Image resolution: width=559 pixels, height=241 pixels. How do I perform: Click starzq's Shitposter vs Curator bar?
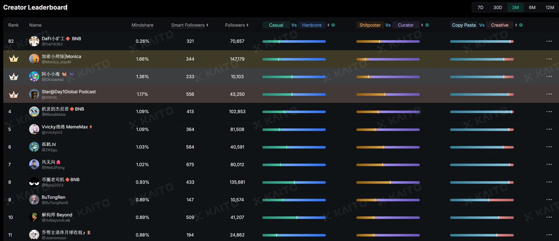(x=388, y=94)
